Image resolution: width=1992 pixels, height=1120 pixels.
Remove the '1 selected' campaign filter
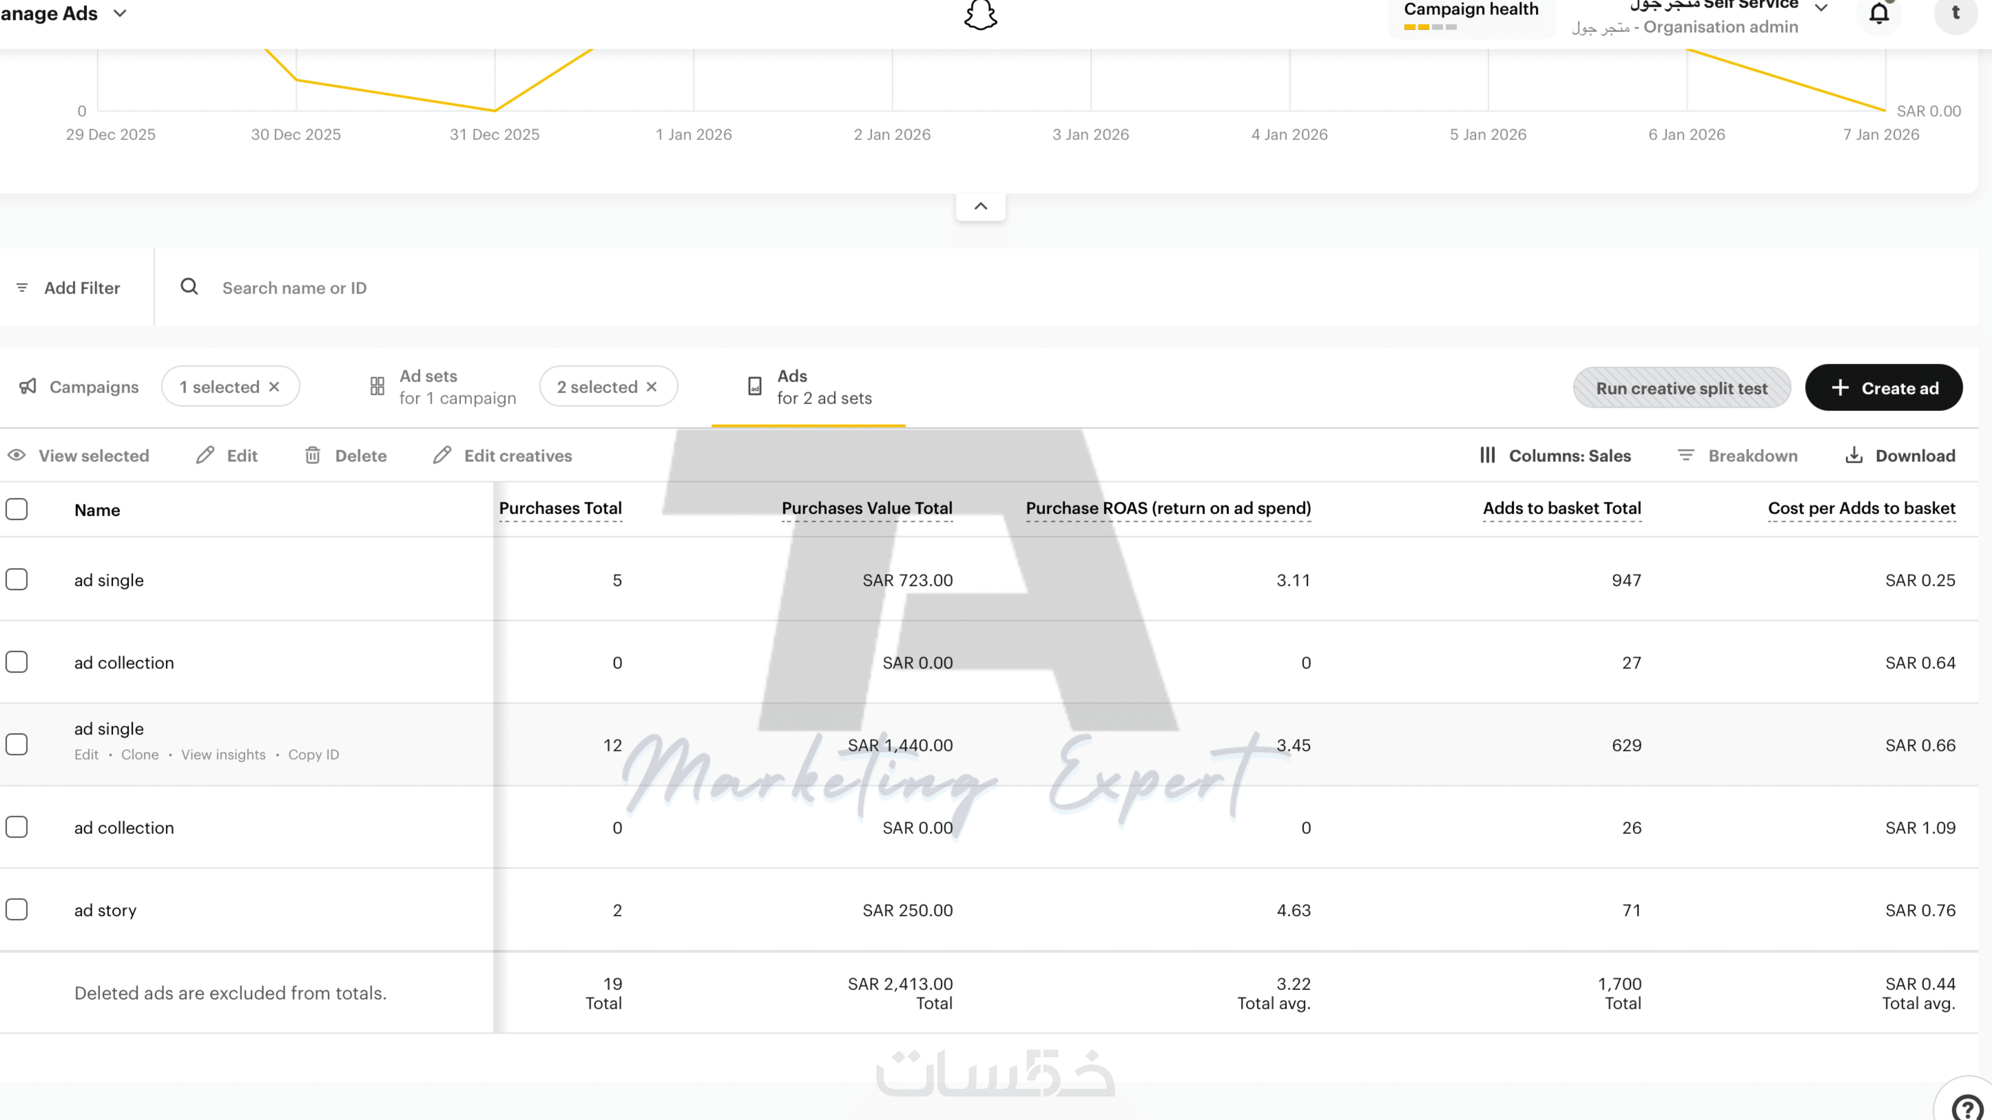(274, 387)
